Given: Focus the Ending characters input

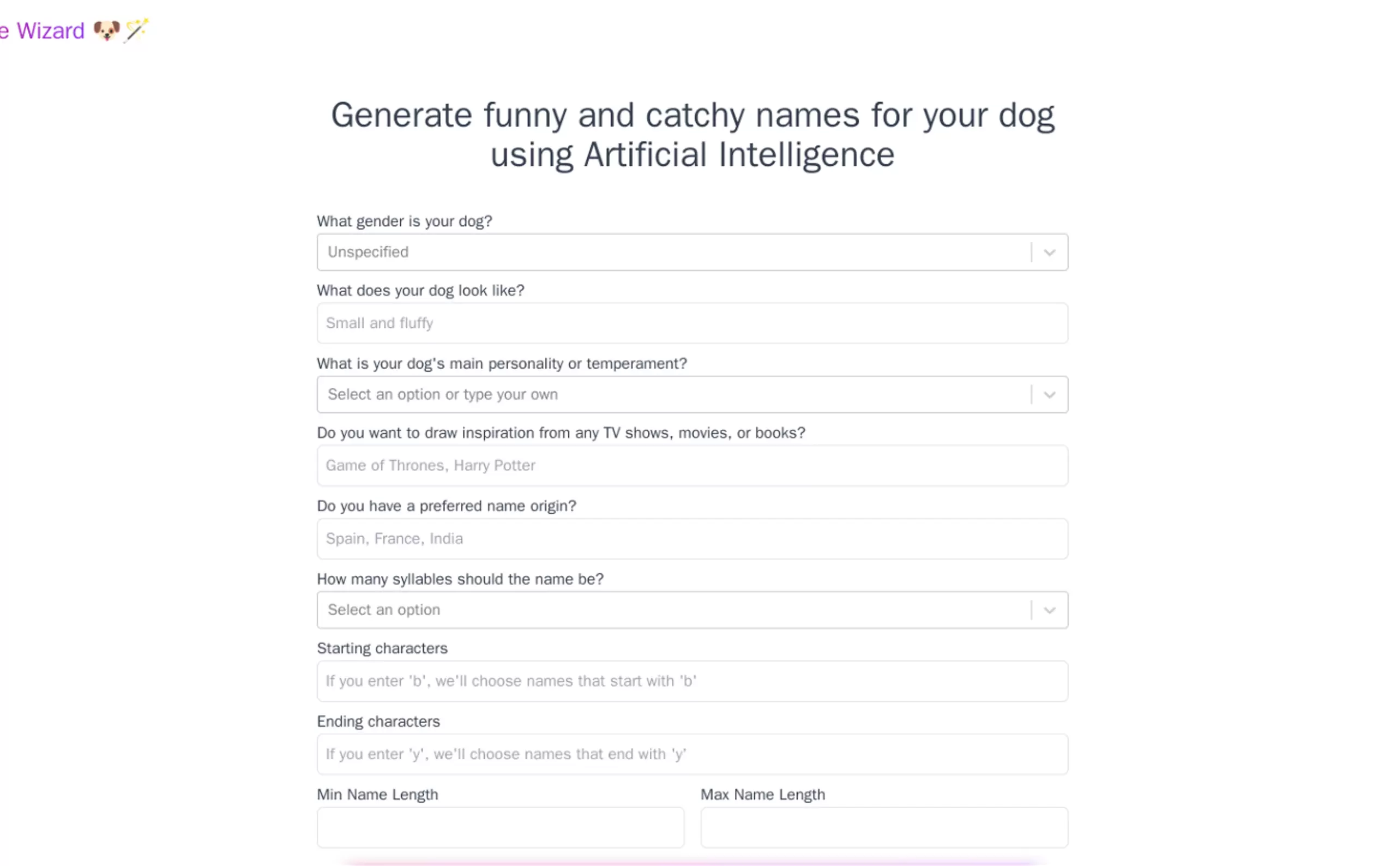Looking at the screenshot, I should pos(691,754).
